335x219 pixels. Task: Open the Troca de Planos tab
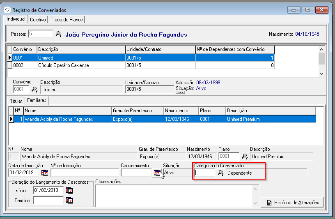point(67,20)
